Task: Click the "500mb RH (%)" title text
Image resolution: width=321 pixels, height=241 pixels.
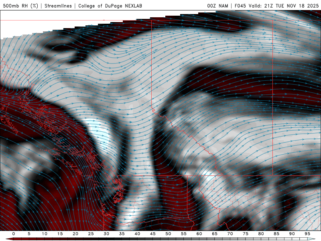Action: (20, 6)
